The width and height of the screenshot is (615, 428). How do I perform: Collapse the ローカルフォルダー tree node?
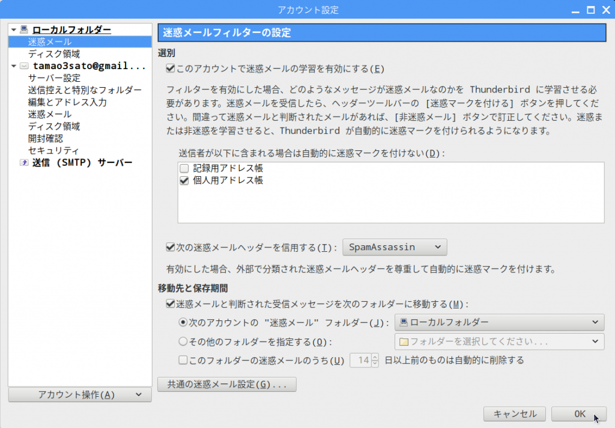[x=14, y=30]
